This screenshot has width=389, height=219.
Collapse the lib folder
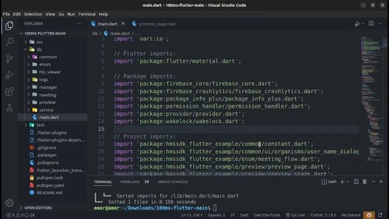point(39,49)
